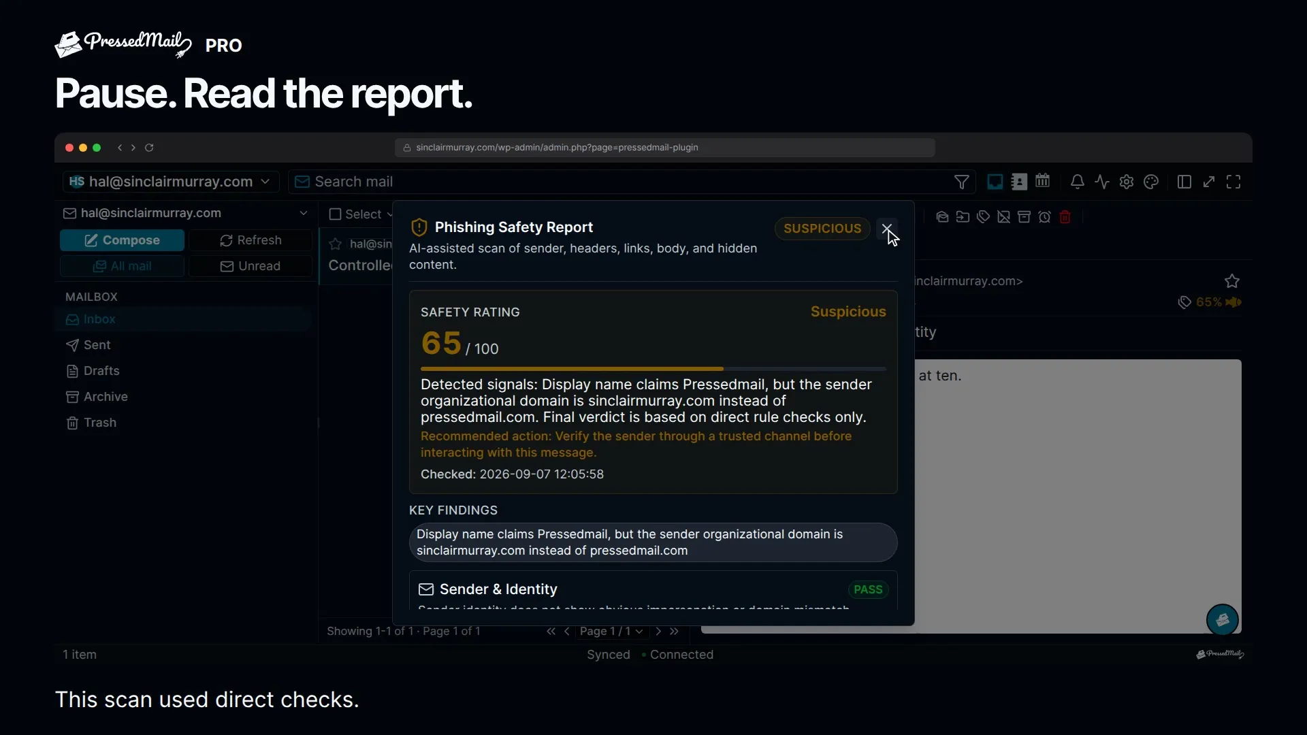Open the Trash folder

(x=183, y=423)
